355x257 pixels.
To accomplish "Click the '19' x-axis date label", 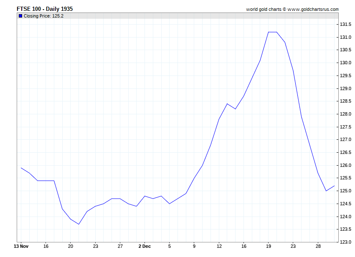I will click(268, 246).
